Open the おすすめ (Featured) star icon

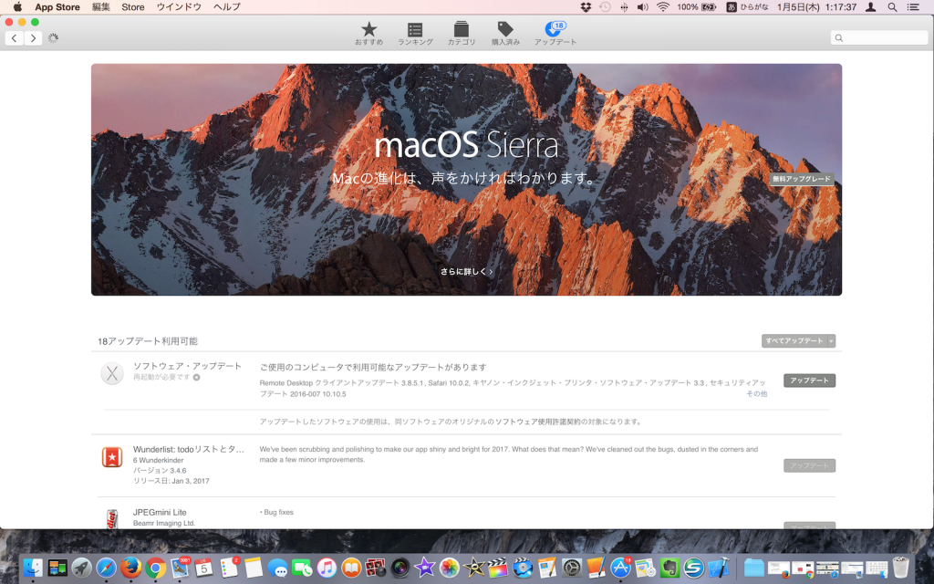coord(368,30)
